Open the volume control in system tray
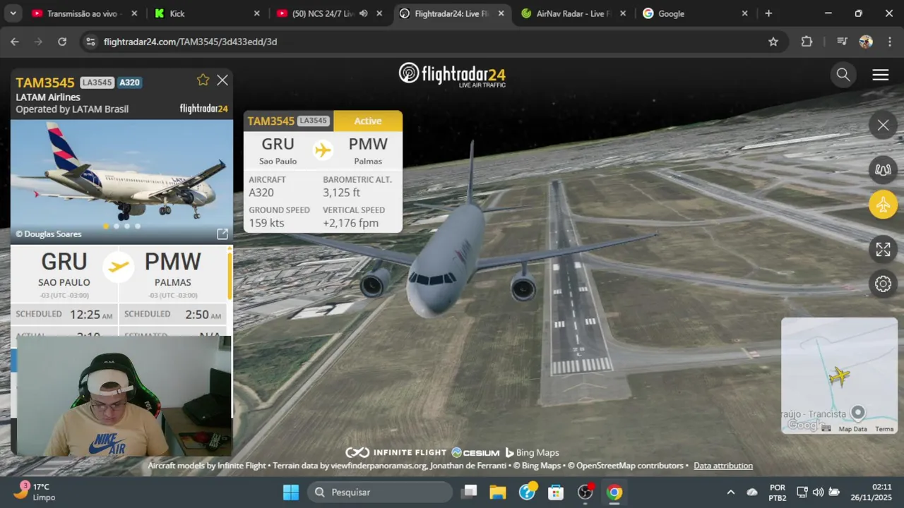 click(818, 492)
